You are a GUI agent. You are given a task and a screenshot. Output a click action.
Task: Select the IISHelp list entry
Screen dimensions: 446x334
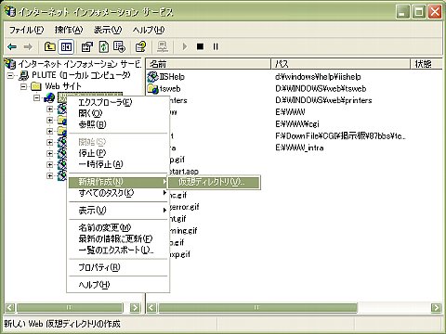click(172, 76)
